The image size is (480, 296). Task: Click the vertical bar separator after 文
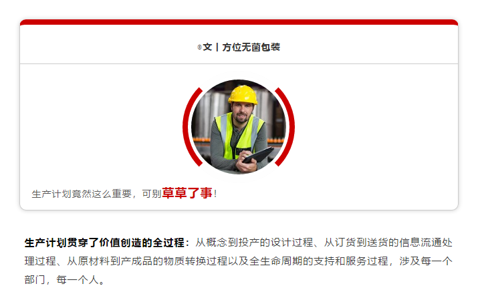217,47
